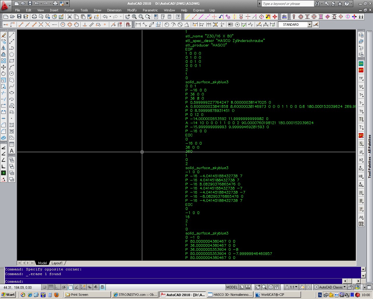373x299 pixels.
Task: Click the Communication Center satellite icon
Action: [x=333, y=4]
